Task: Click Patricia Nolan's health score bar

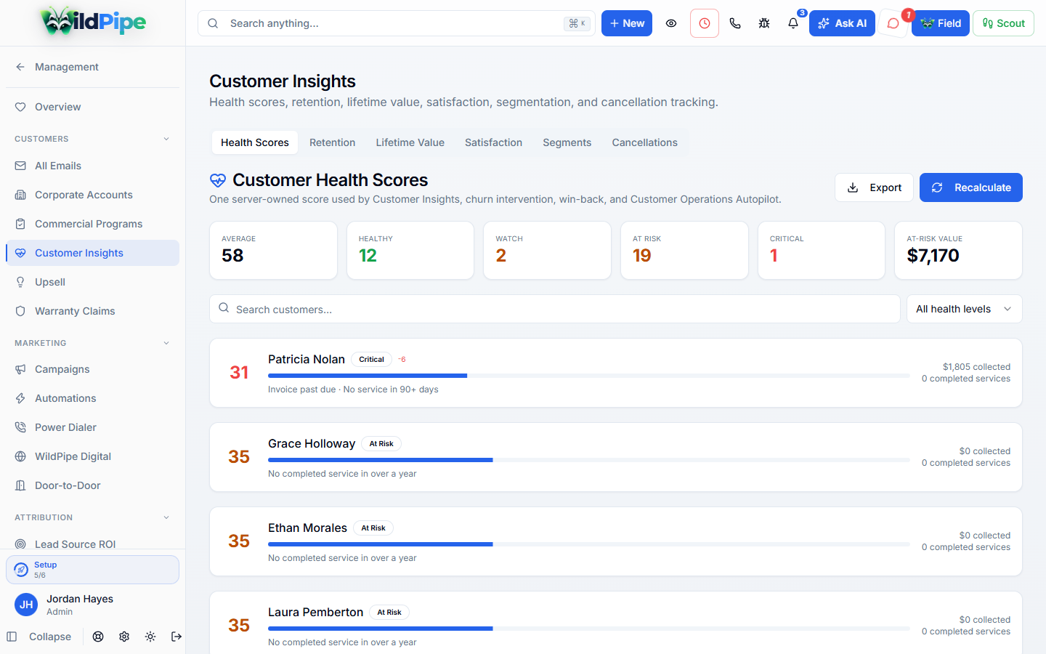Action: coord(588,376)
